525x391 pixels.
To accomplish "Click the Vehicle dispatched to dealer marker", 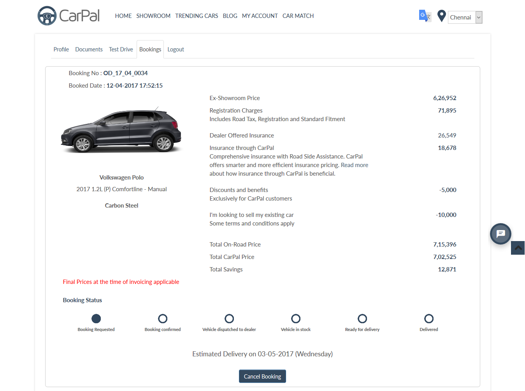I will [x=229, y=319].
